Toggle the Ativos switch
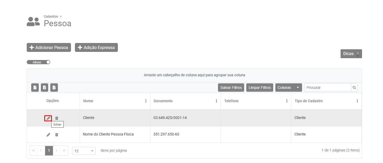Screen dimensions: 383x163 [39, 62]
